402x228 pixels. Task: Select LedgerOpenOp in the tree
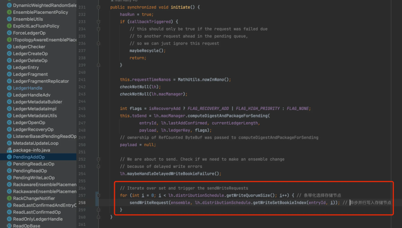(x=29, y=123)
